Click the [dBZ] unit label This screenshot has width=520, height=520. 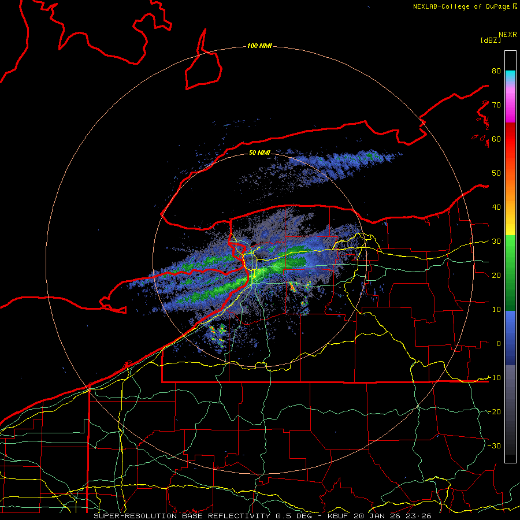491,40
